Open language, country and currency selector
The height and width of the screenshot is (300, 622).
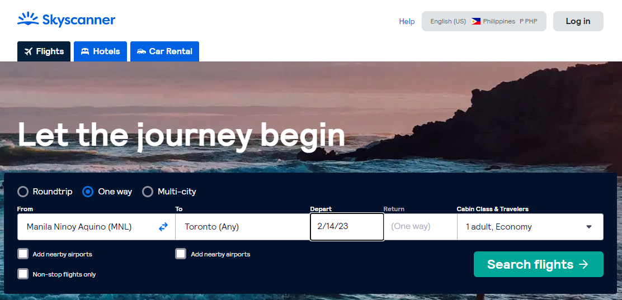pos(484,21)
